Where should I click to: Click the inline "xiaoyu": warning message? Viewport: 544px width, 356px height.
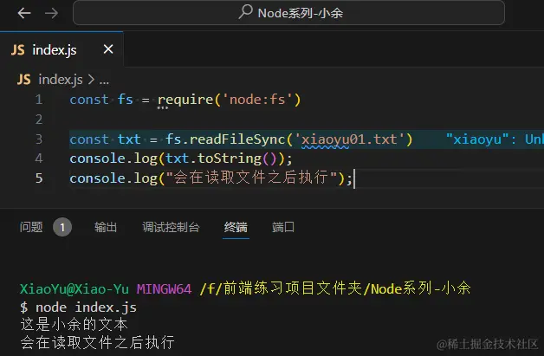[495, 139]
